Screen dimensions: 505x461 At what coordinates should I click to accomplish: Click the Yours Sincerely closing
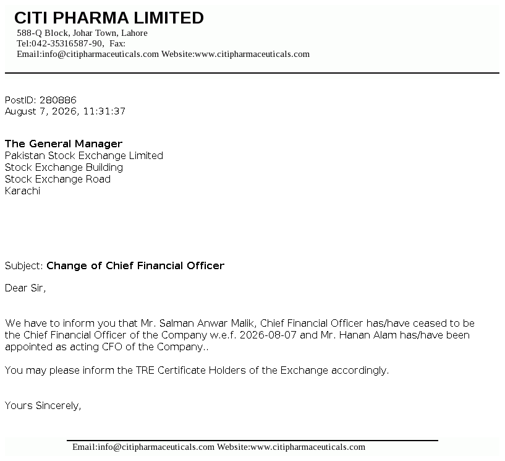click(x=43, y=405)
